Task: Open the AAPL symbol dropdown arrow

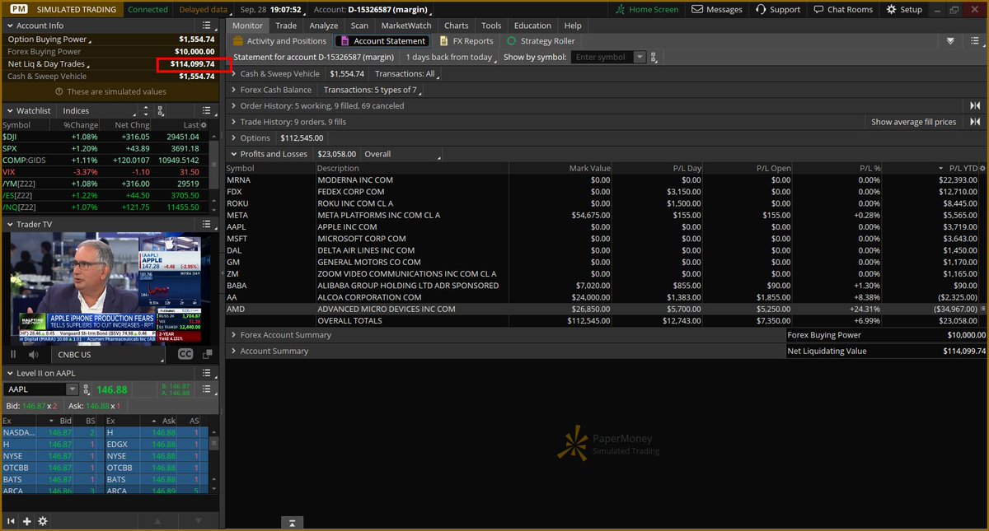Action: (x=73, y=389)
